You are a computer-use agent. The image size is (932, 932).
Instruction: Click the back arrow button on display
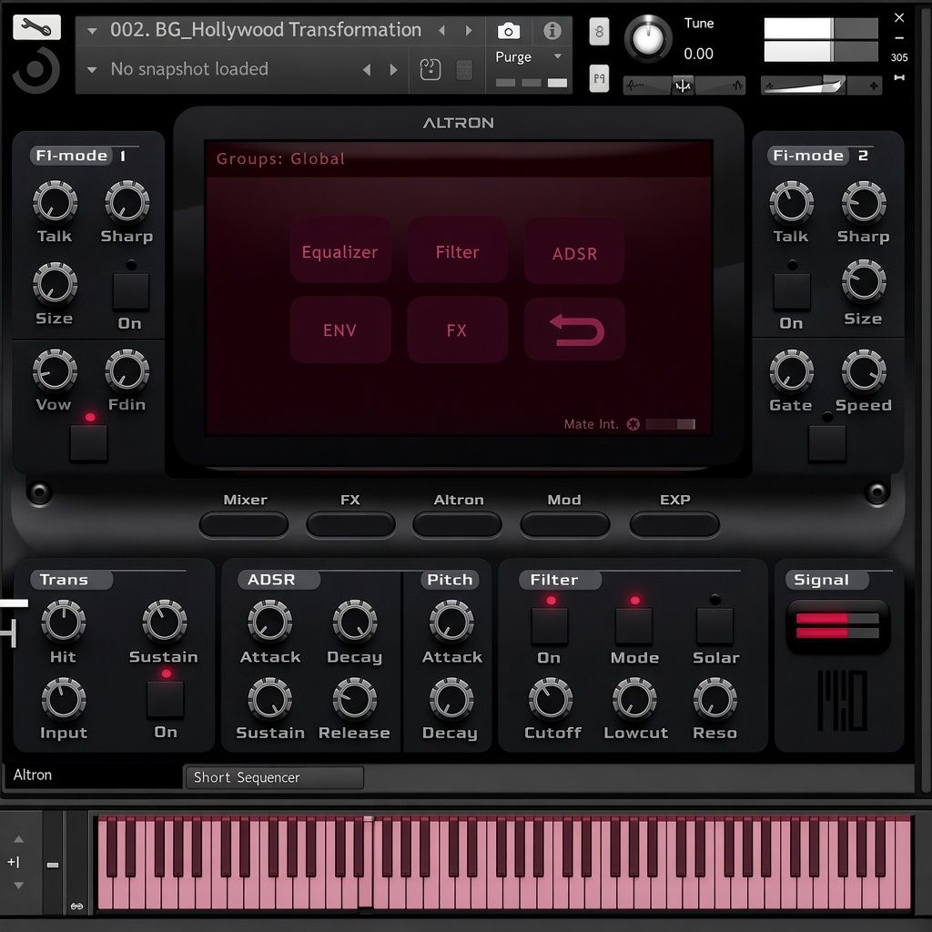(x=575, y=329)
